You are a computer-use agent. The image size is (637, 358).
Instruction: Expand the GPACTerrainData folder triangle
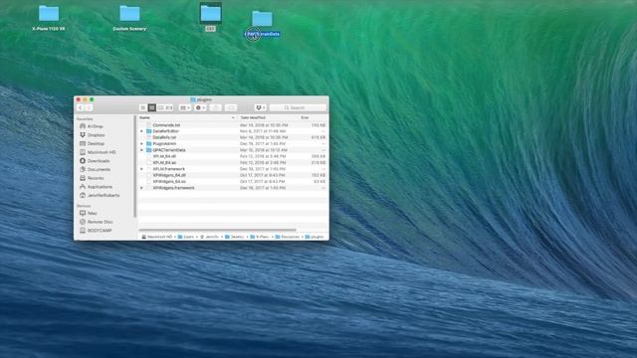(141, 150)
